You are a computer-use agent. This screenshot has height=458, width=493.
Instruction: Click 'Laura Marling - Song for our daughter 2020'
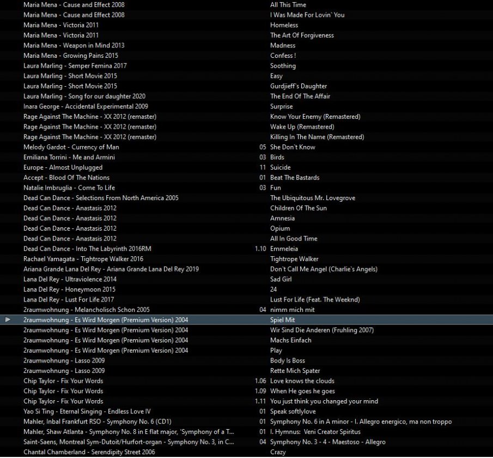[x=84, y=97]
